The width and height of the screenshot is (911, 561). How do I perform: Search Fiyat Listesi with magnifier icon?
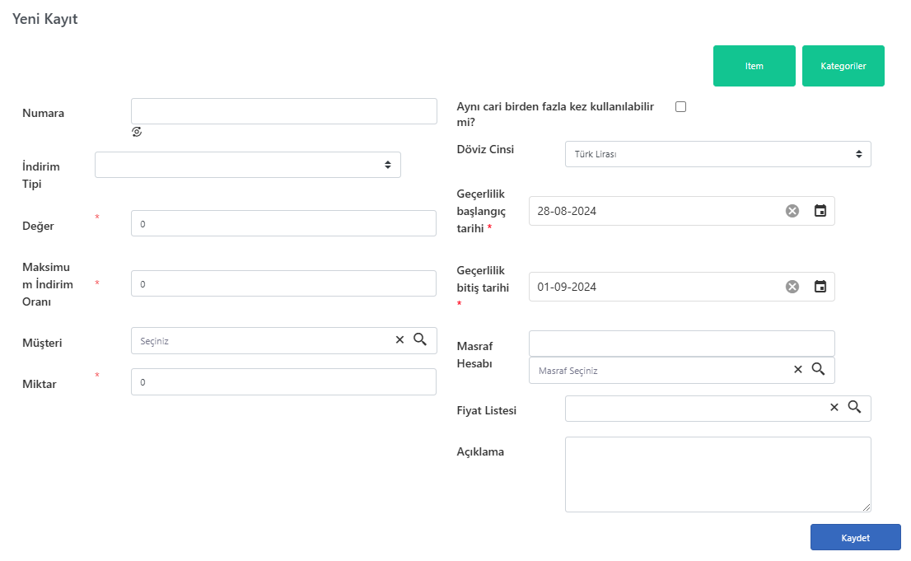[x=854, y=406]
